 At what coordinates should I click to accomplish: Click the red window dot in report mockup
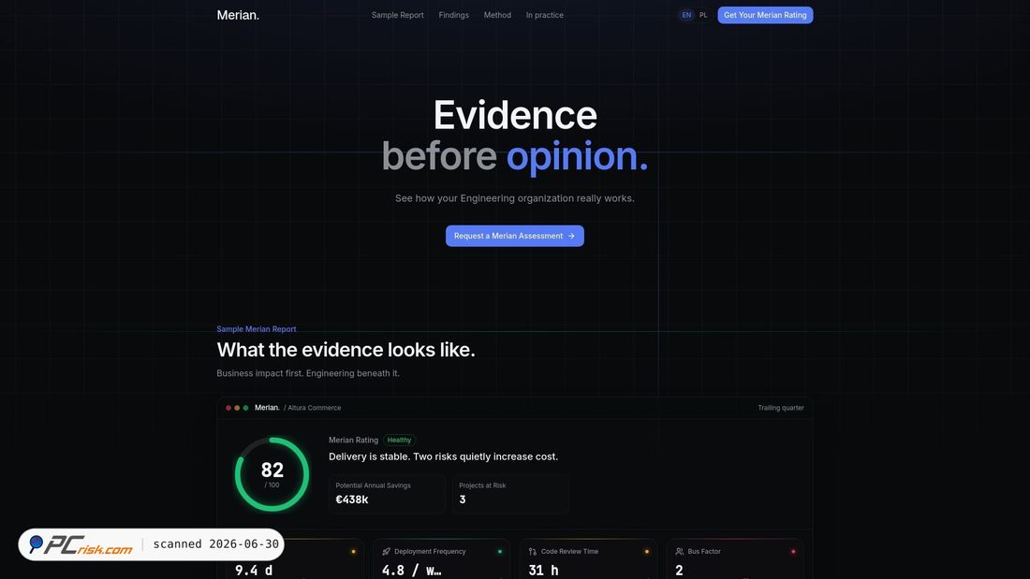(228, 408)
